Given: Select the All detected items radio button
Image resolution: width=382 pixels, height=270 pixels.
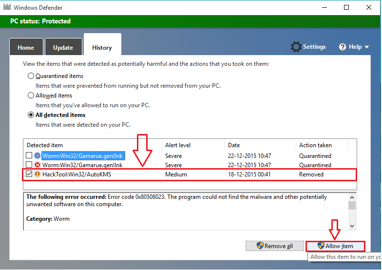Looking at the screenshot, I should coord(31,115).
